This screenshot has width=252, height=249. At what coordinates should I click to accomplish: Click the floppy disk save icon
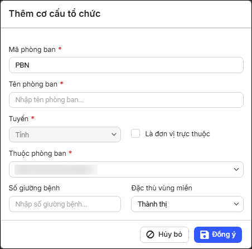204,234
